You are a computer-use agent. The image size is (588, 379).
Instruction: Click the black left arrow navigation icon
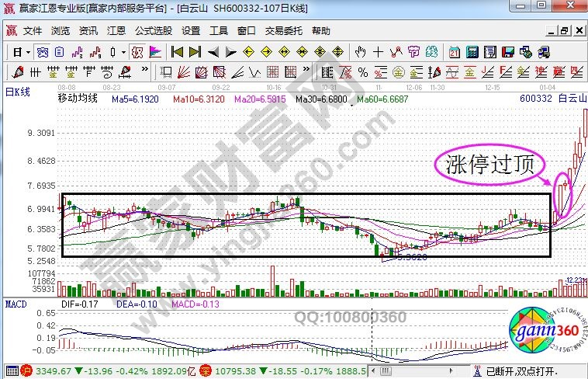pos(213,52)
